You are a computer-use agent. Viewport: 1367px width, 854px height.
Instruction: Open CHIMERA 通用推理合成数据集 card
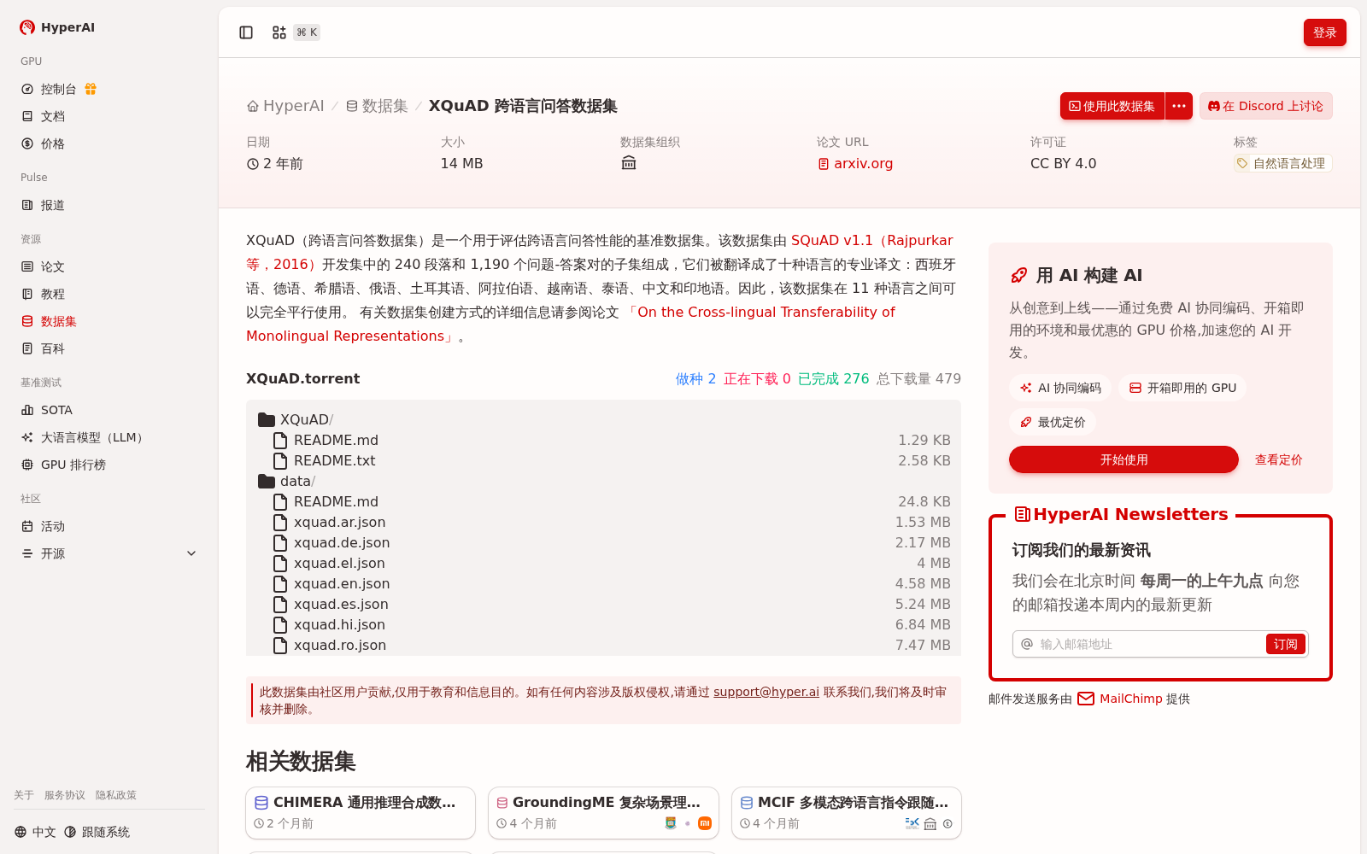tap(361, 813)
